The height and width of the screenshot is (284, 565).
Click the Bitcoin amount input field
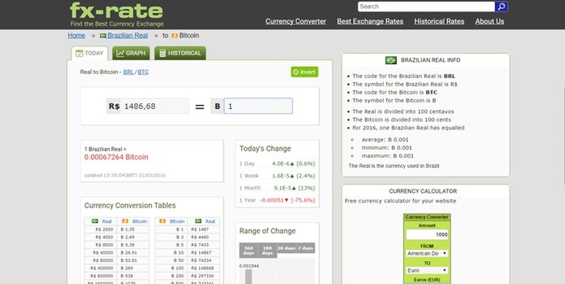pos(258,106)
